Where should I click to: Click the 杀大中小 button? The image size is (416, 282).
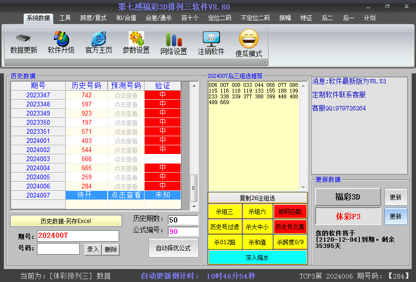257,227
